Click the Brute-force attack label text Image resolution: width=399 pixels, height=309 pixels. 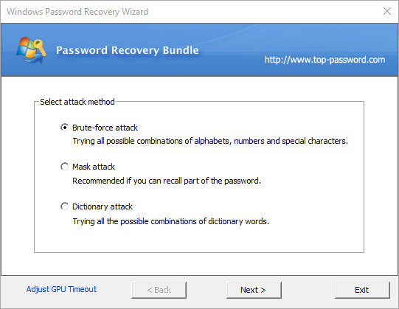(x=105, y=128)
